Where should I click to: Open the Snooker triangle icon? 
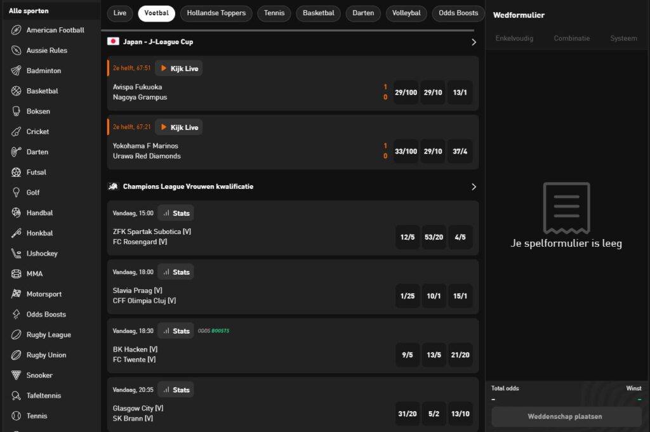16,375
